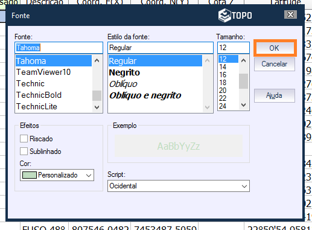The height and width of the screenshot is (230, 312).
Task: Open the Cor color dropdown
Action: (x=57, y=175)
